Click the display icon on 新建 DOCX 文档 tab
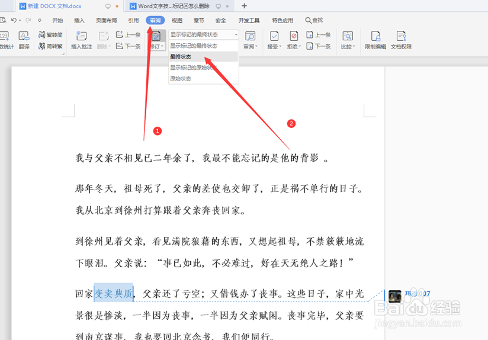The image size is (488, 340). 108,7
